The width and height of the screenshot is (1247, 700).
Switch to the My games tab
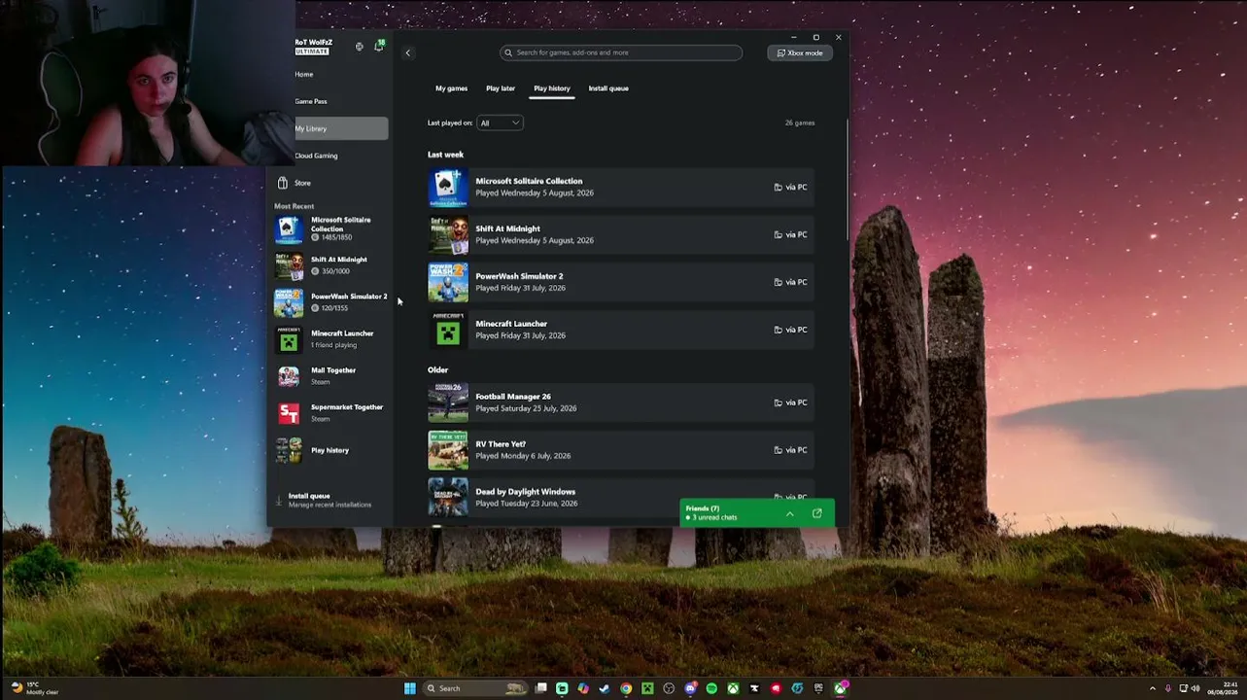point(451,88)
